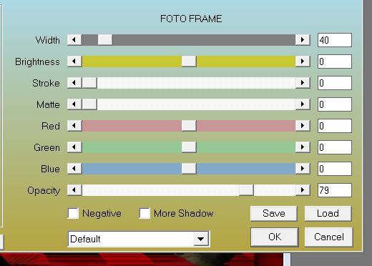Increase Green using its right arrow
This screenshot has width=372, height=266.
(303, 147)
